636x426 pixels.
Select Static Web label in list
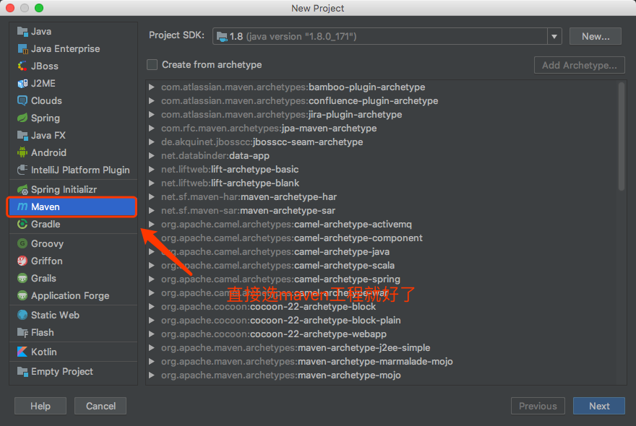tap(55, 315)
